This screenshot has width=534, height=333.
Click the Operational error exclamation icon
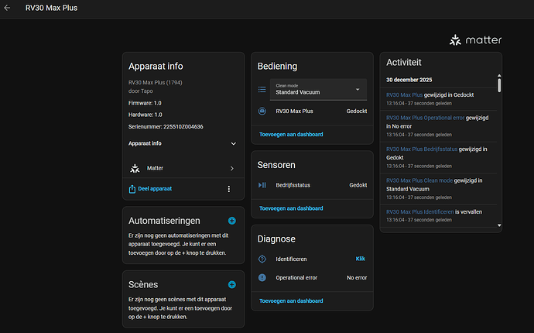[x=262, y=277]
